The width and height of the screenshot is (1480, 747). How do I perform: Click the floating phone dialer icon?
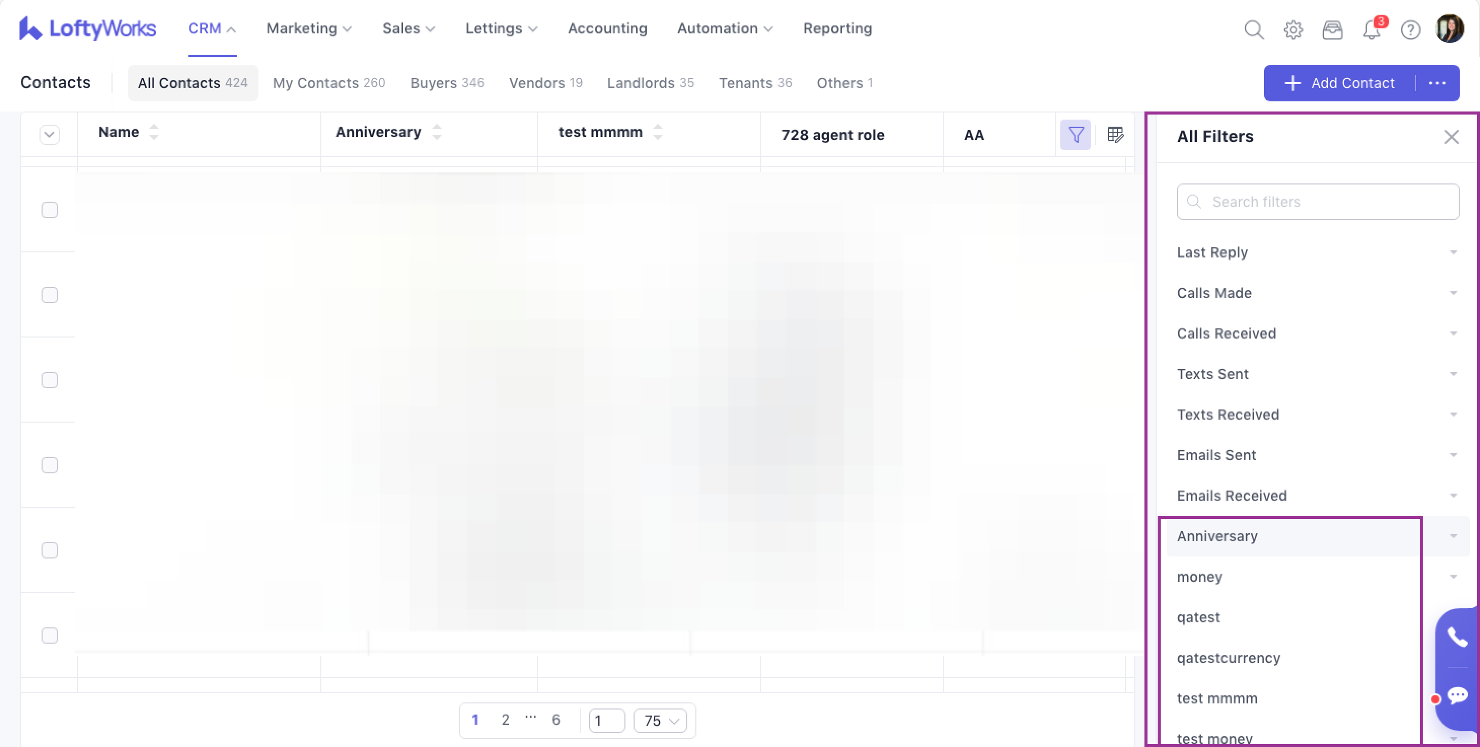point(1457,637)
